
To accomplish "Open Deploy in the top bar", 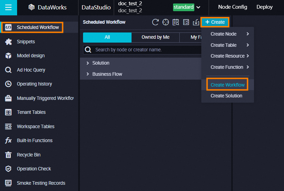I will pos(264,7).
